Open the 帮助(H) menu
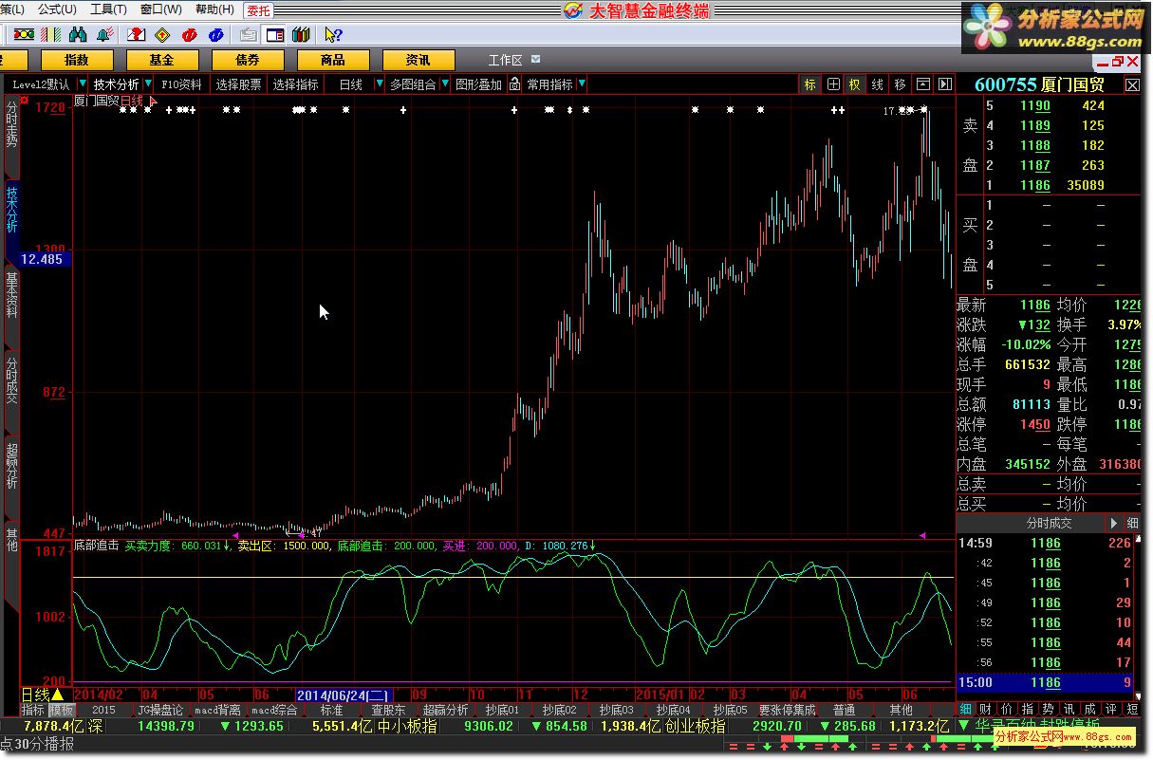The width and height of the screenshot is (1153, 760). (214, 9)
